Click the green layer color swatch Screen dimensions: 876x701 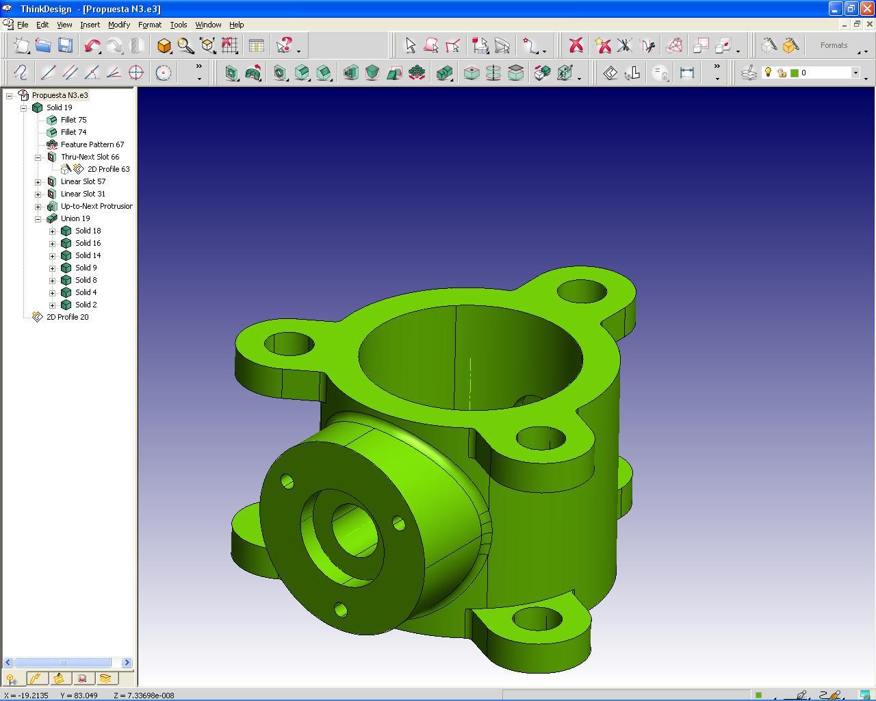pos(795,73)
